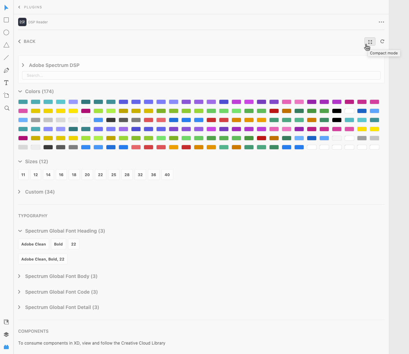The image size is (409, 354).
Task: Open the DSP Reader options menu
Action: pyautogui.click(x=381, y=22)
